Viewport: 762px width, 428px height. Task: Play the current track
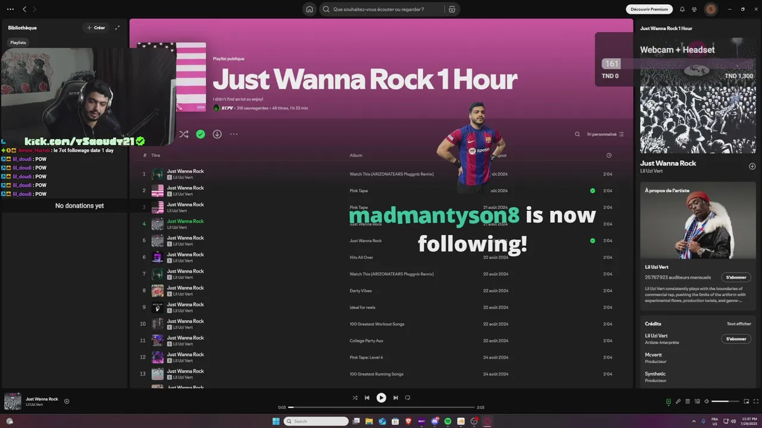[x=381, y=398]
